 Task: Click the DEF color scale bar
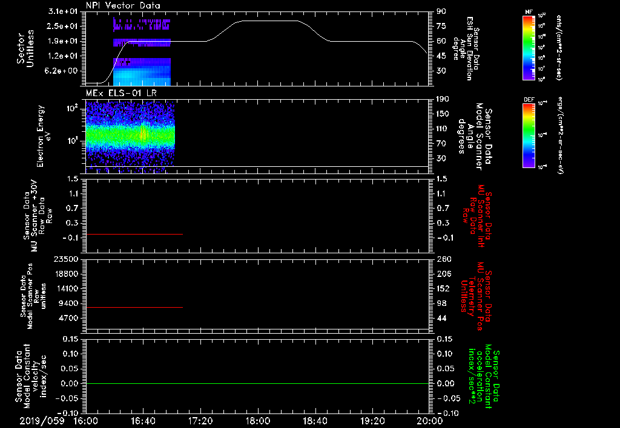tap(529, 135)
